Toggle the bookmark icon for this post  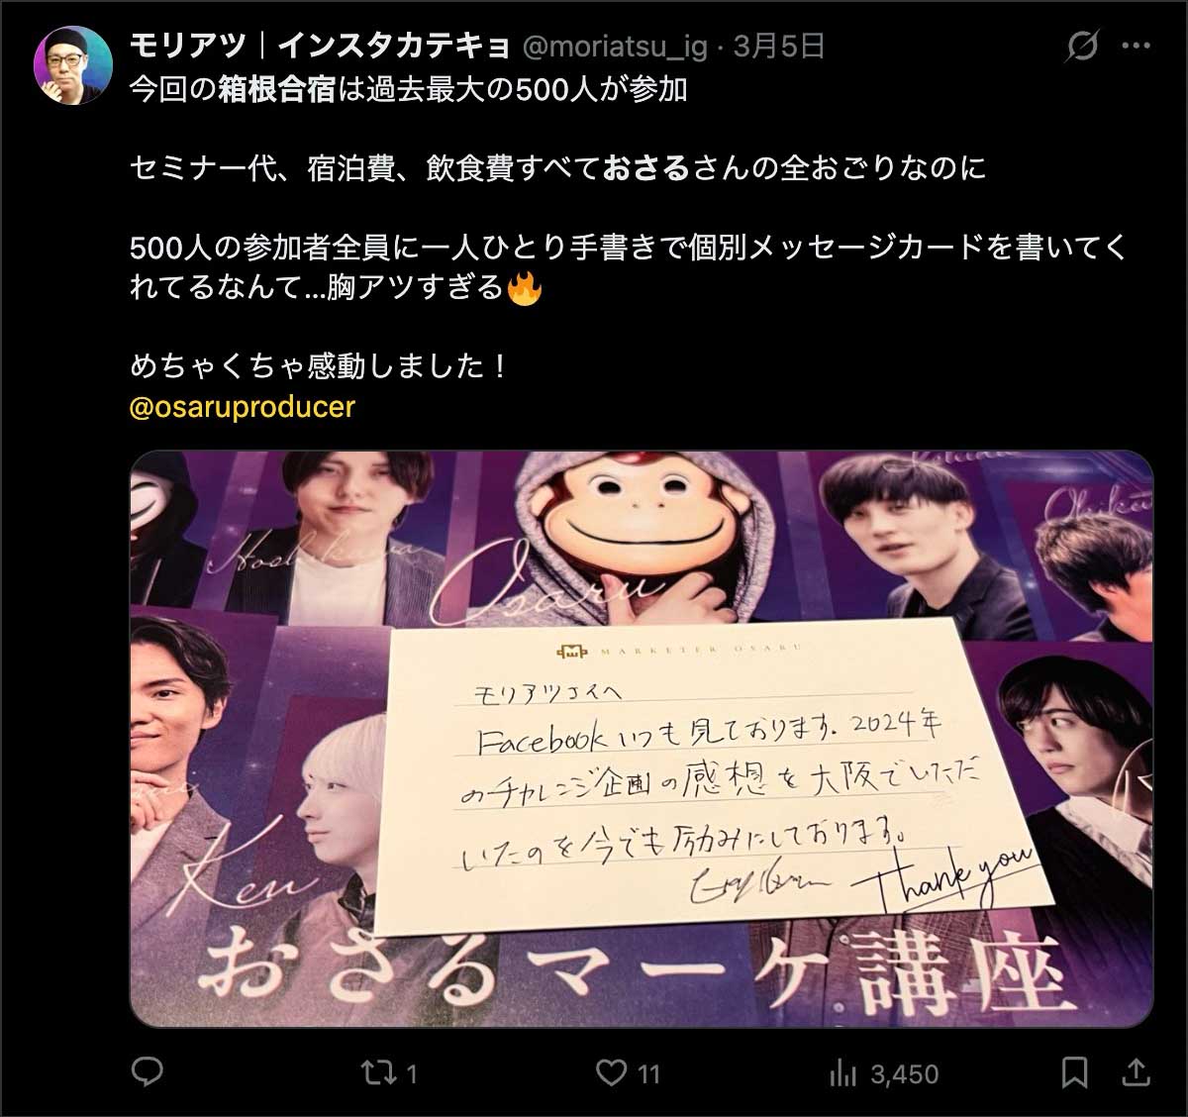coord(1075,1072)
